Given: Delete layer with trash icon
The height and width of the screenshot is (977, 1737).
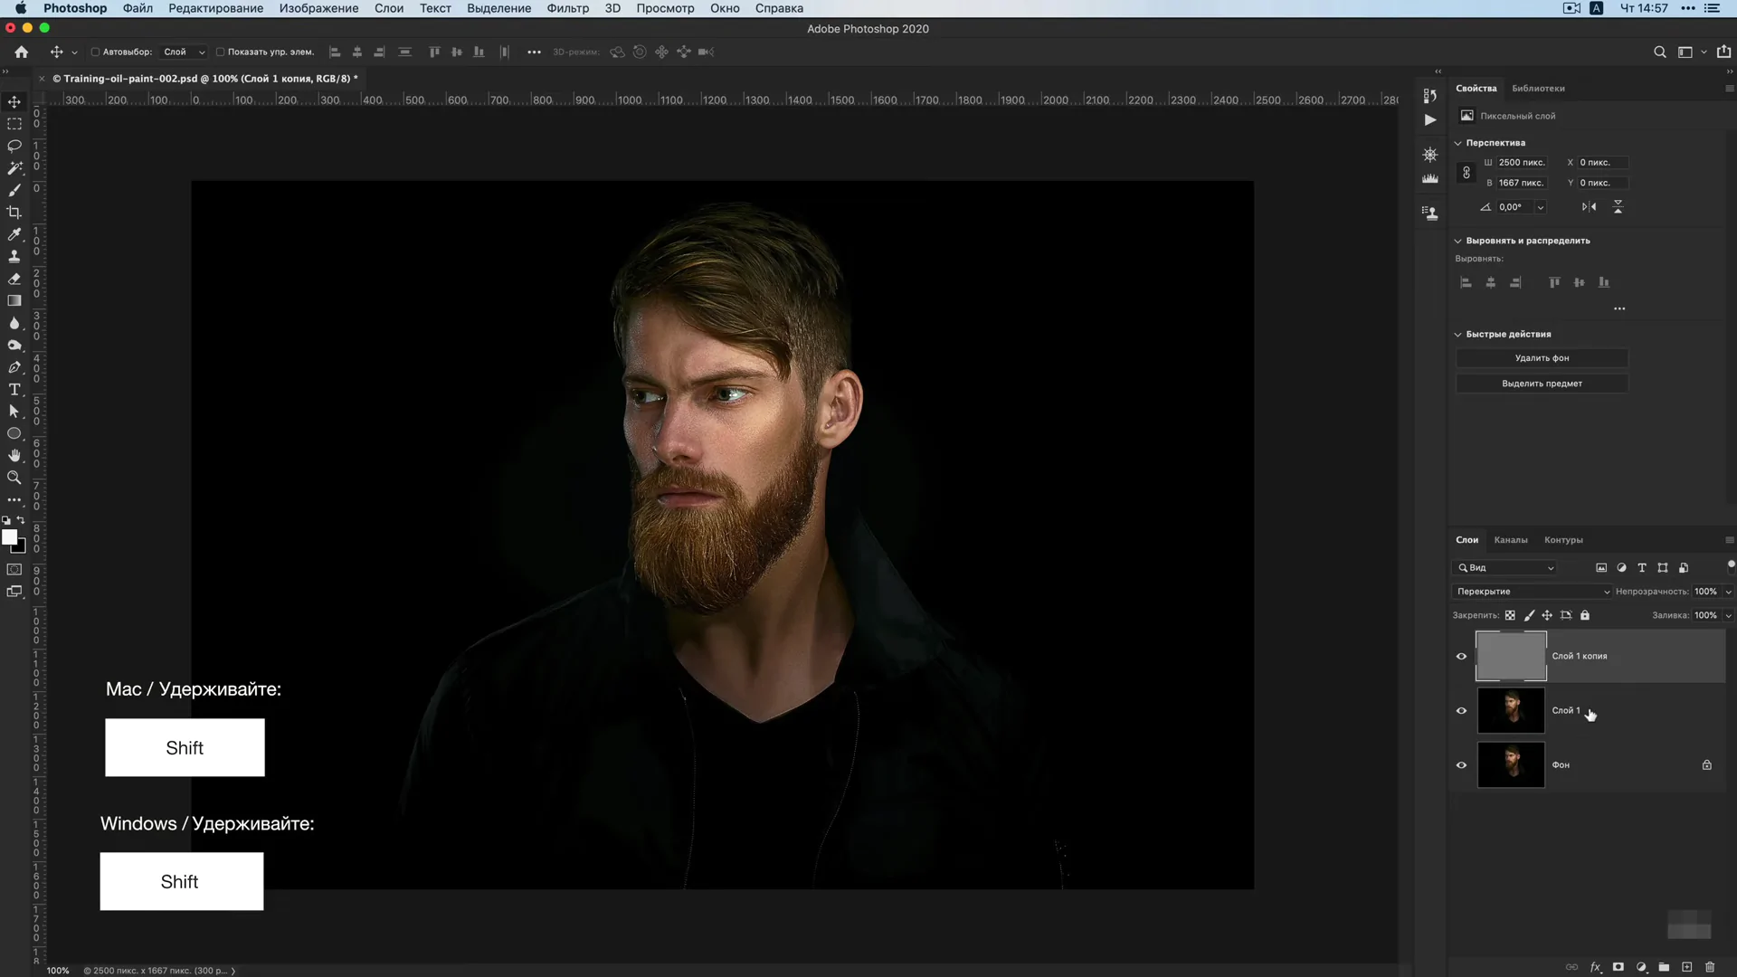Looking at the screenshot, I should (x=1710, y=967).
